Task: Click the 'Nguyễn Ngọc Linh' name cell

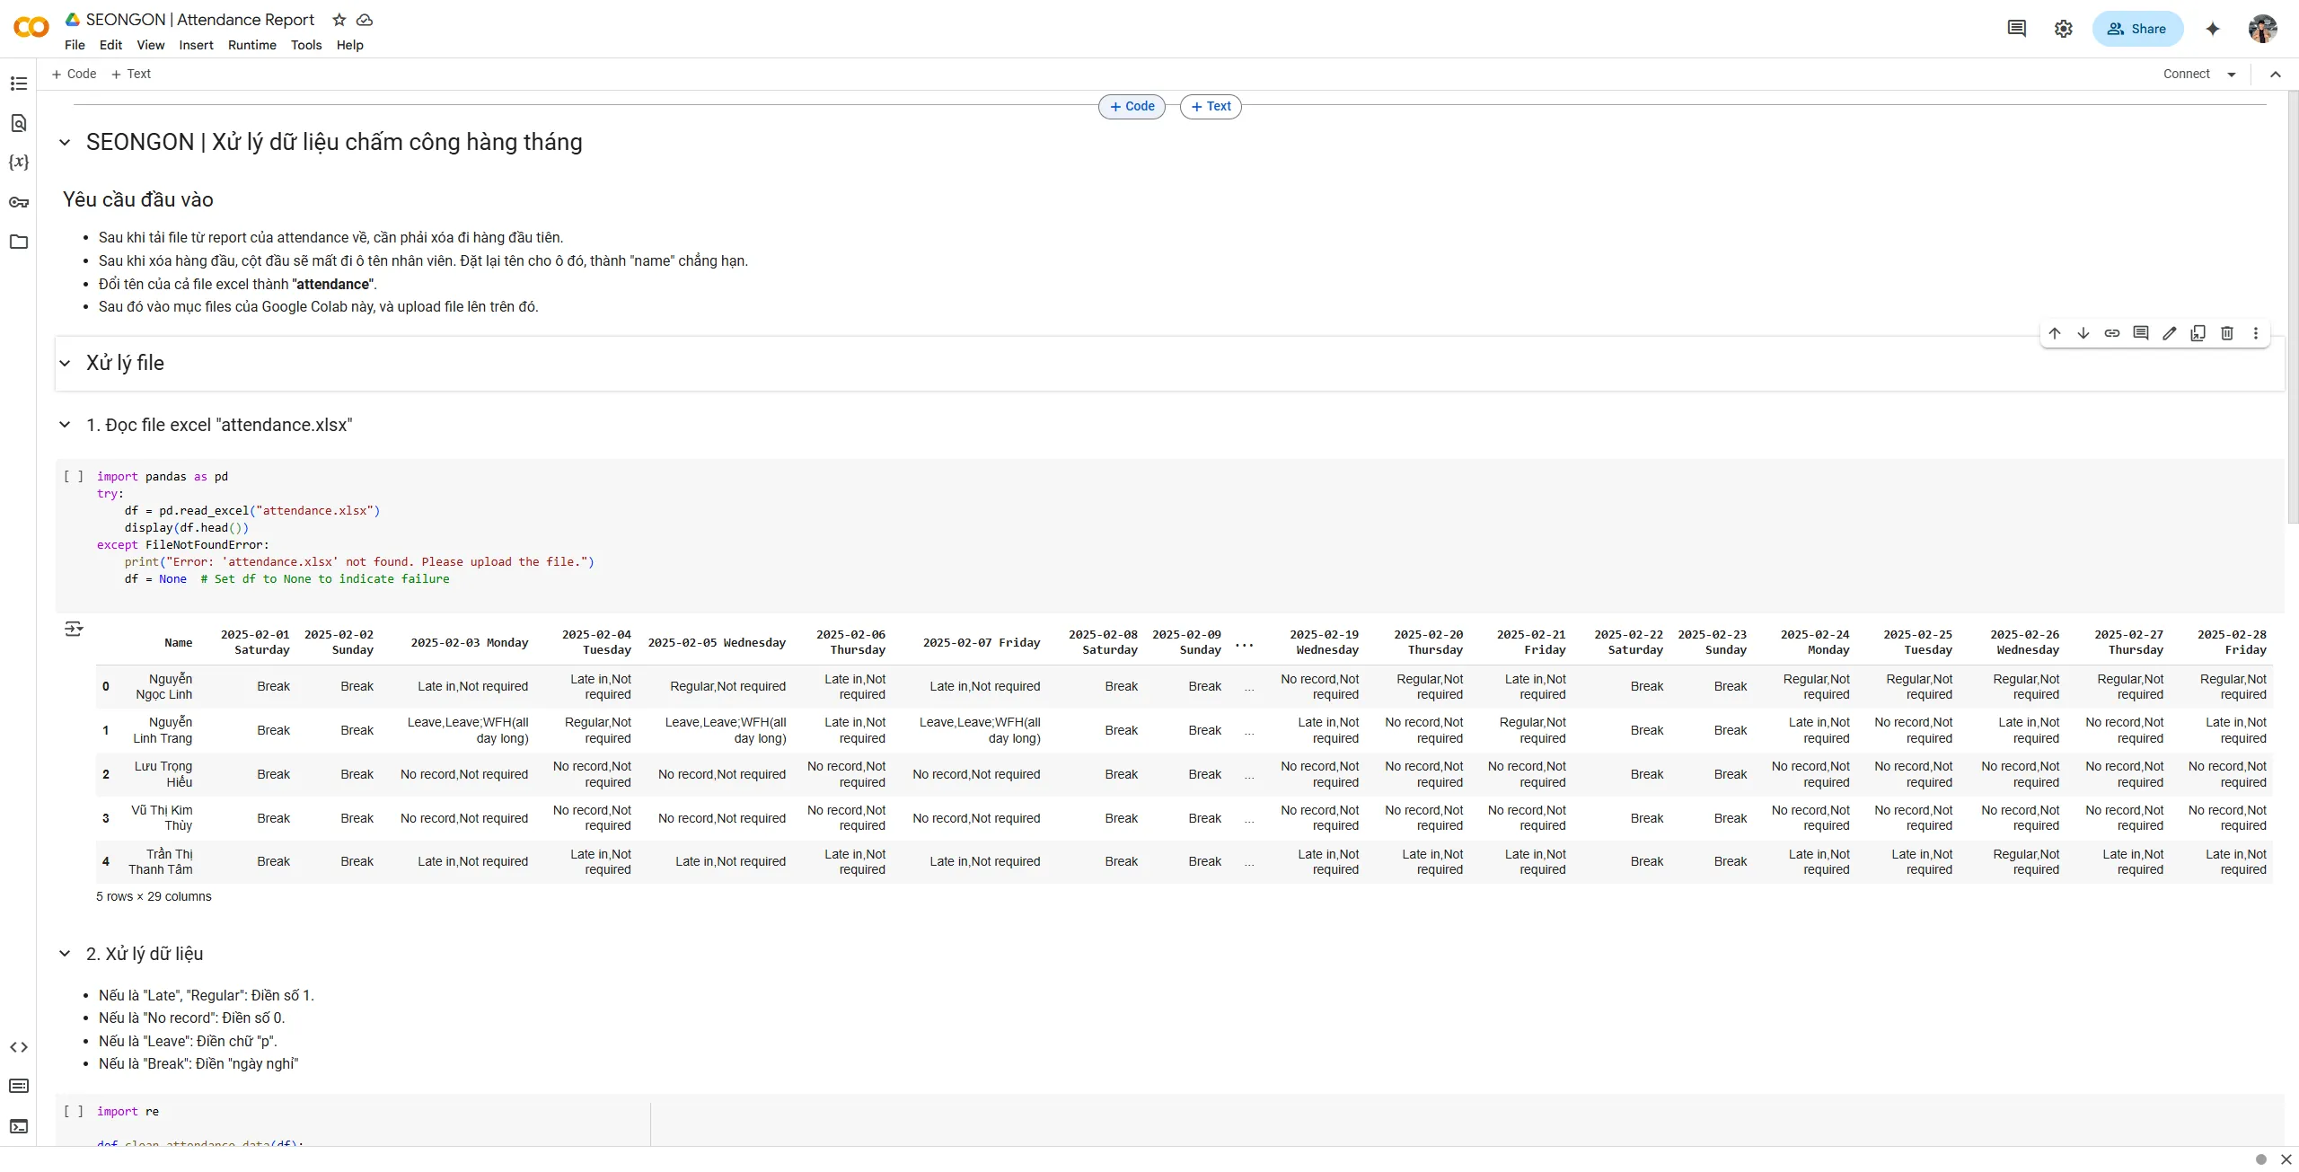Action: point(163,687)
